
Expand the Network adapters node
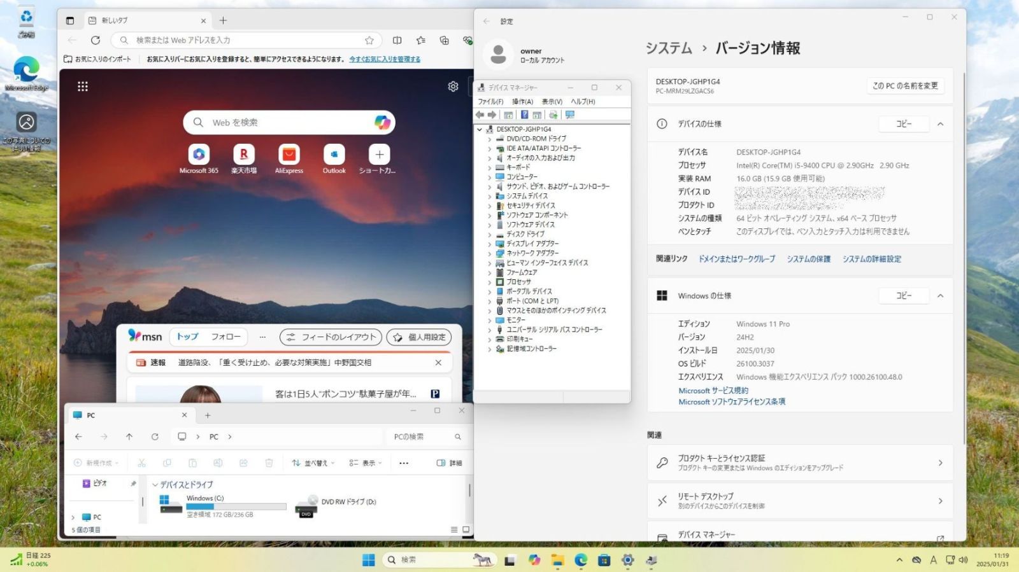click(x=490, y=253)
